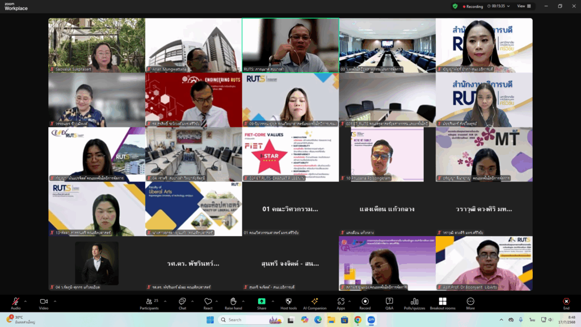Select the "สุนทรี จงจิตต์" name-only tile
Viewport: 581px width, 327px height.
[x=290, y=263]
